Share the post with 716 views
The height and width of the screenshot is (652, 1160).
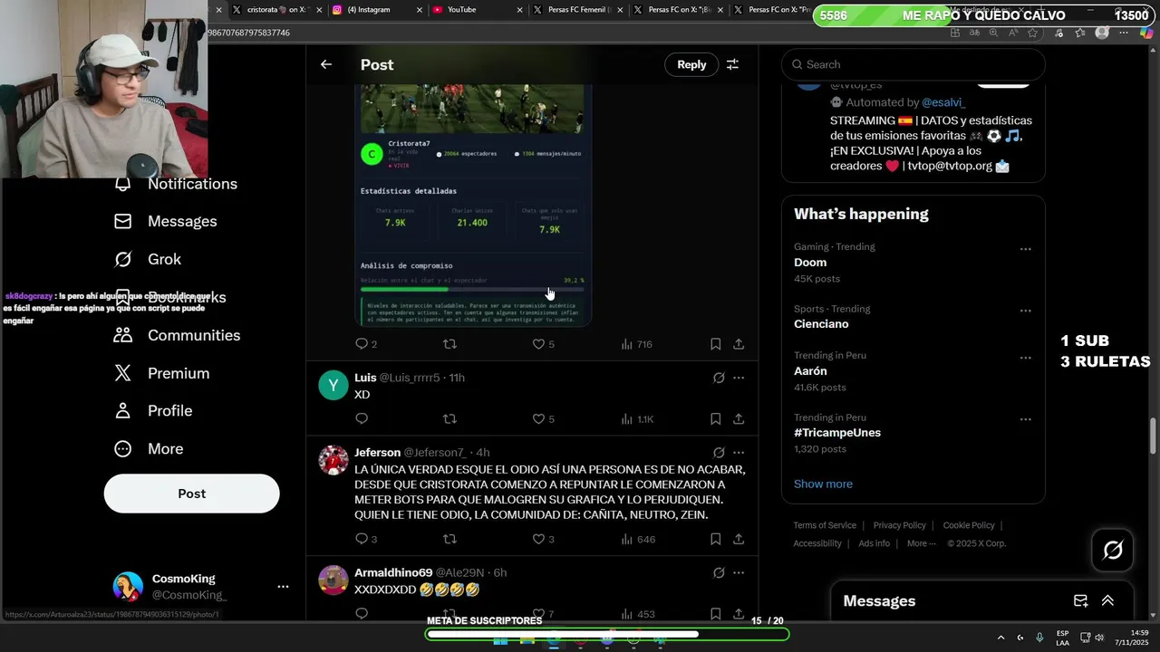739,344
